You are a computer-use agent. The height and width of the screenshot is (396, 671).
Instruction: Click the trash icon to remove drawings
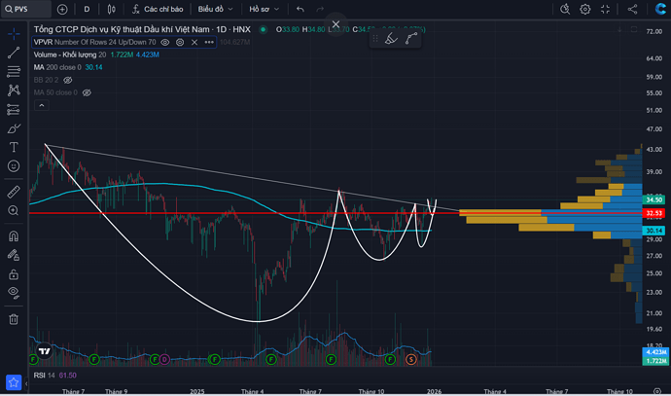pos(14,318)
